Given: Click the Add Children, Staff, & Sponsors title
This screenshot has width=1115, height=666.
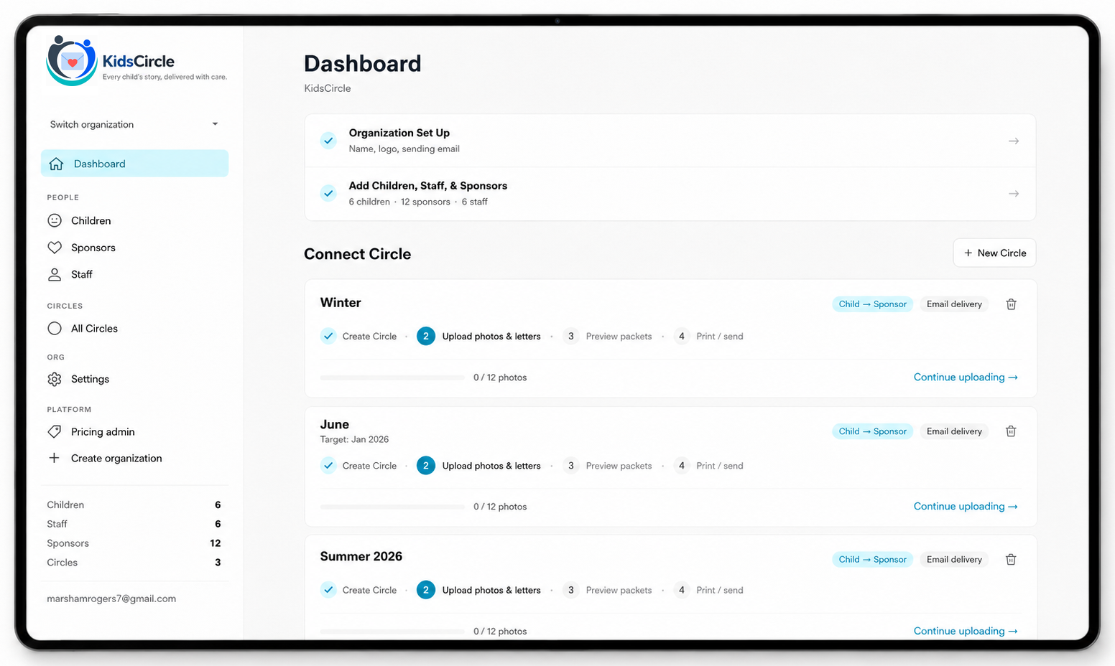Looking at the screenshot, I should [x=428, y=186].
